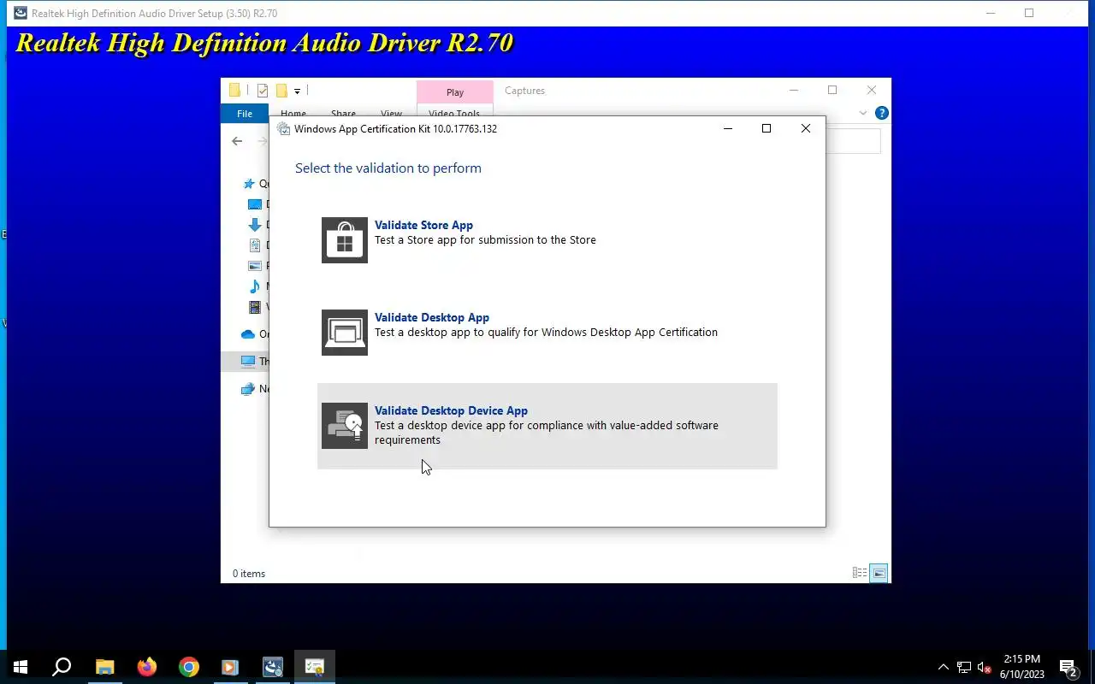Select the Documents icon in Explorer sidebar
Viewport: 1095px width, 684px height.
(254, 245)
